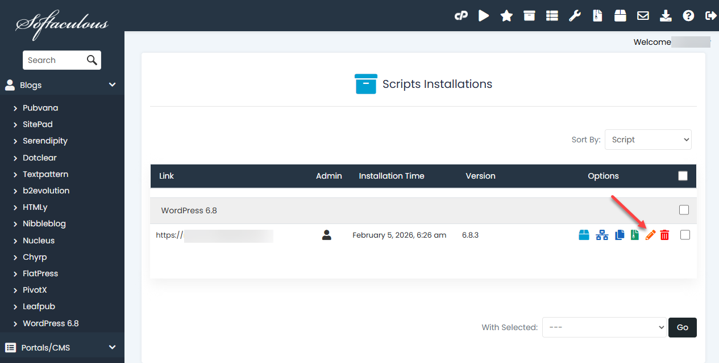Viewport: 719px width, 363px height.
Task: Click the green zip backup icon in Options
Action: [635, 235]
